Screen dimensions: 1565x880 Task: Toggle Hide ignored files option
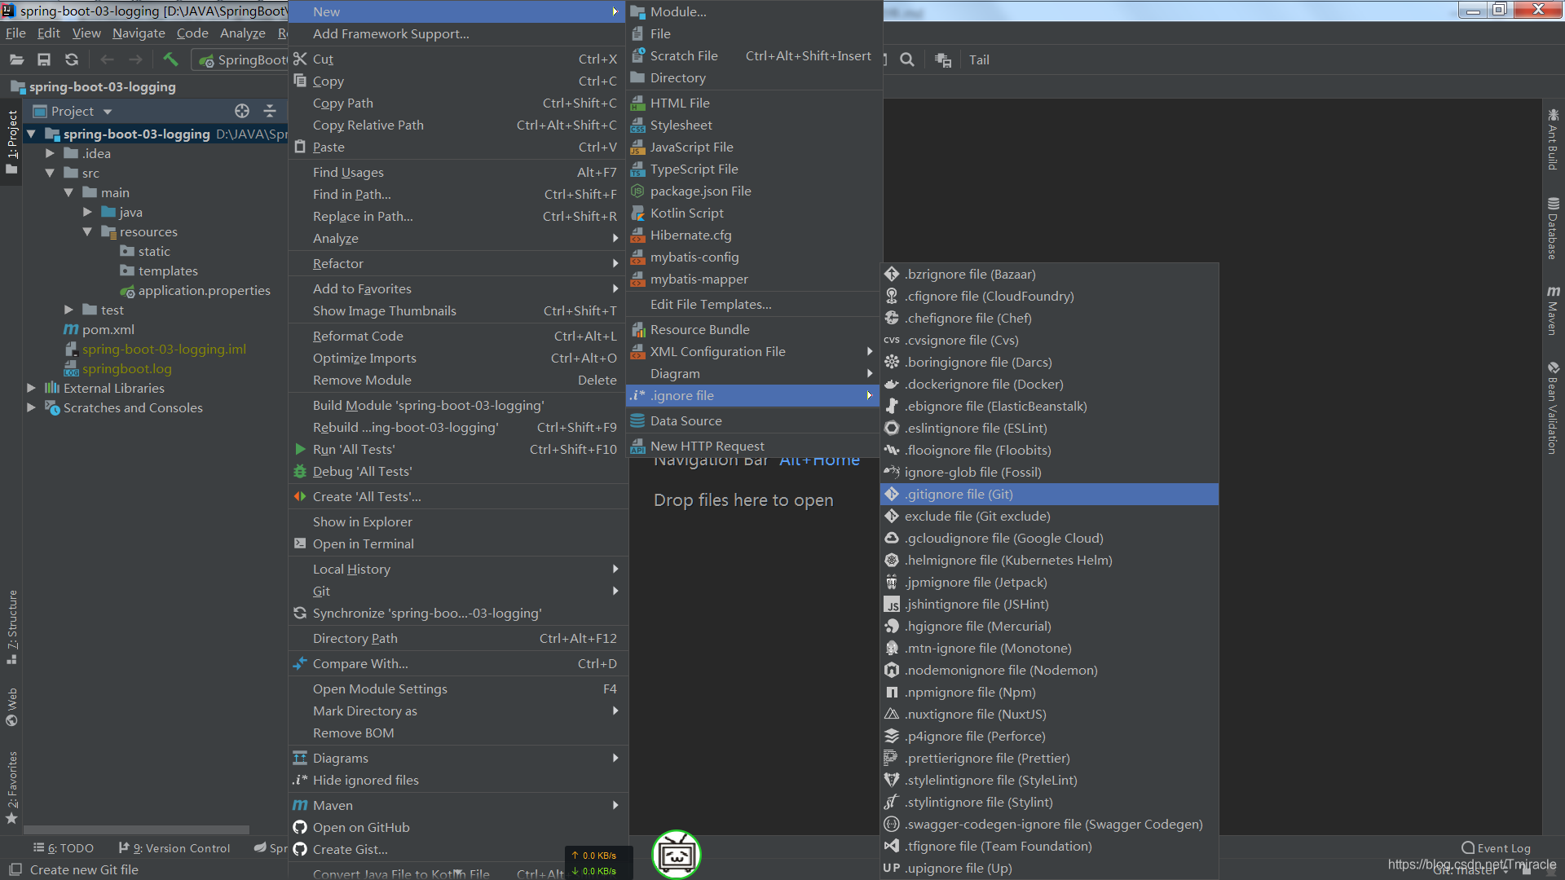[x=365, y=780]
